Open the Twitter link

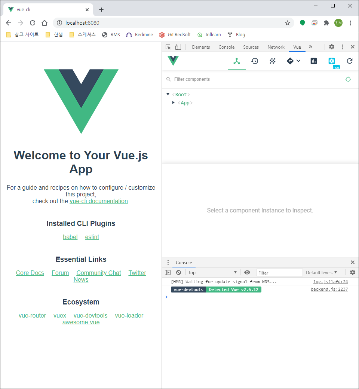point(137,273)
